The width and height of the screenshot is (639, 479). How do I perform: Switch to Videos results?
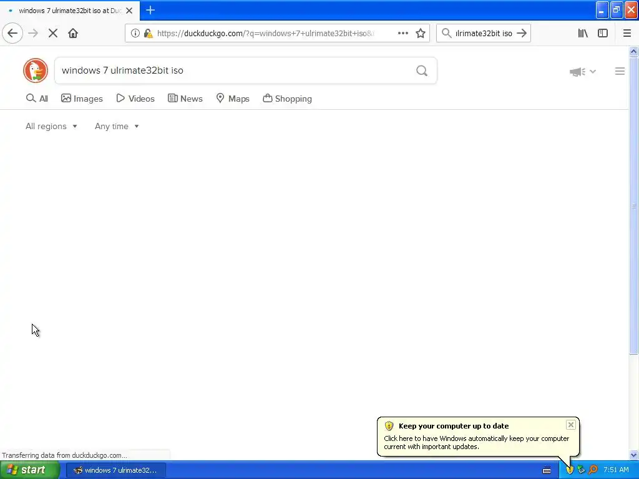click(x=135, y=99)
